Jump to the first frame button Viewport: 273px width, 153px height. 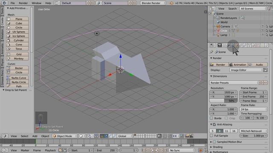[x=144, y=150]
